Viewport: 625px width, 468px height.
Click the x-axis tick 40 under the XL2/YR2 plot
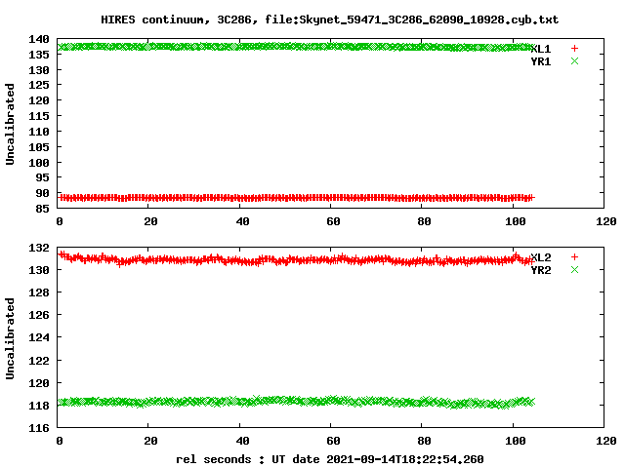[x=242, y=441]
